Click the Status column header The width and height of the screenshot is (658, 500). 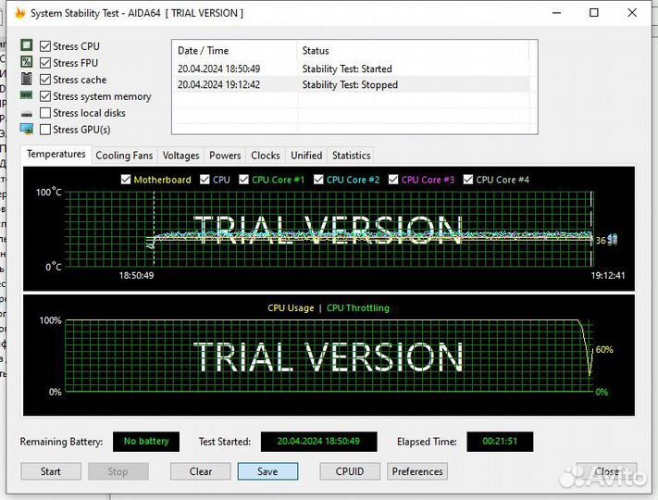[413, 51]
